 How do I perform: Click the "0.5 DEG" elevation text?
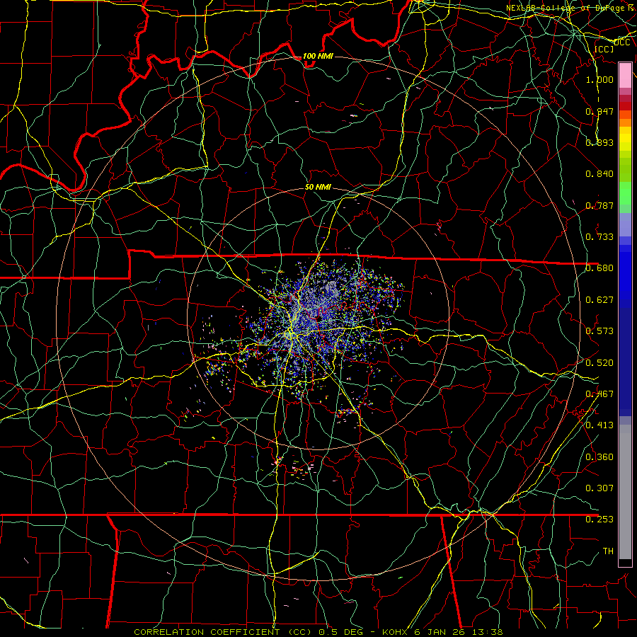[x=340, y=632]
